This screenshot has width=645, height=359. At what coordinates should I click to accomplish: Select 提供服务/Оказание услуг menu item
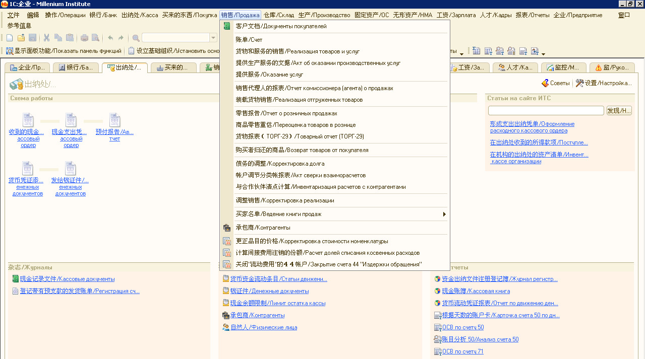coord(269,74)
